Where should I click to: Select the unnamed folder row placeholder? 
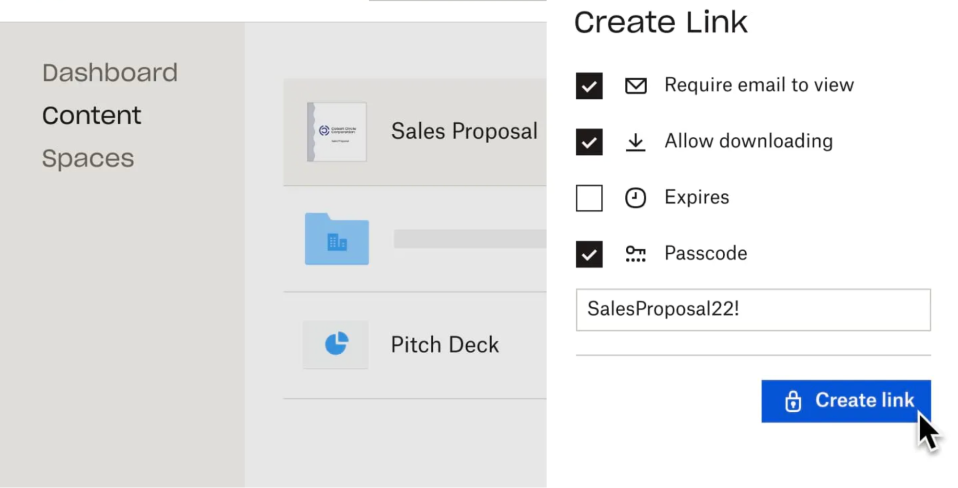coord(470,239)
